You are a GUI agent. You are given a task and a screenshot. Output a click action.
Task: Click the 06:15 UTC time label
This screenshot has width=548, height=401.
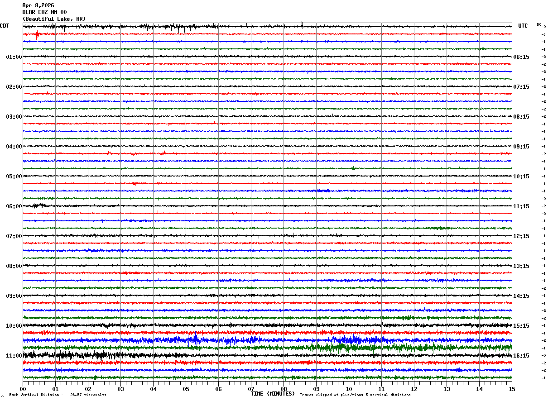click(x=521, y=57)
